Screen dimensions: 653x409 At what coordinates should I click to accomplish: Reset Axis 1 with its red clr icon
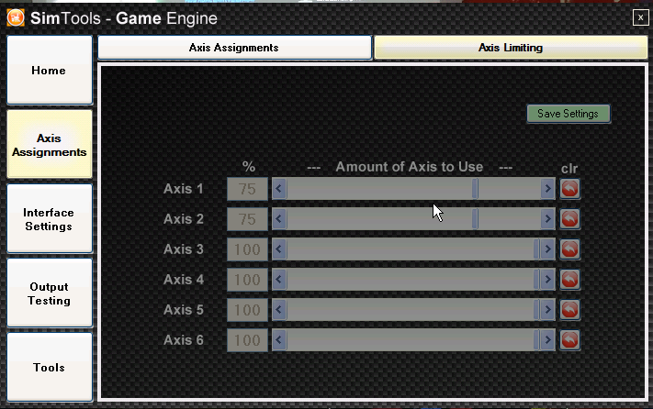[x=569, y=189]
